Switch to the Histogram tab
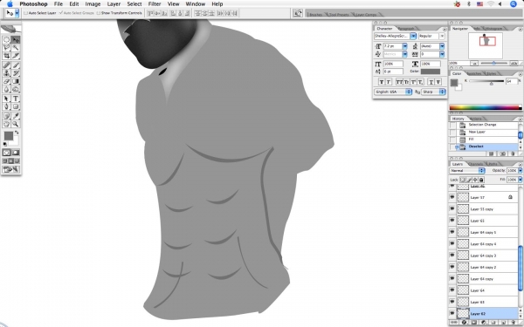 tap(493, 29)
